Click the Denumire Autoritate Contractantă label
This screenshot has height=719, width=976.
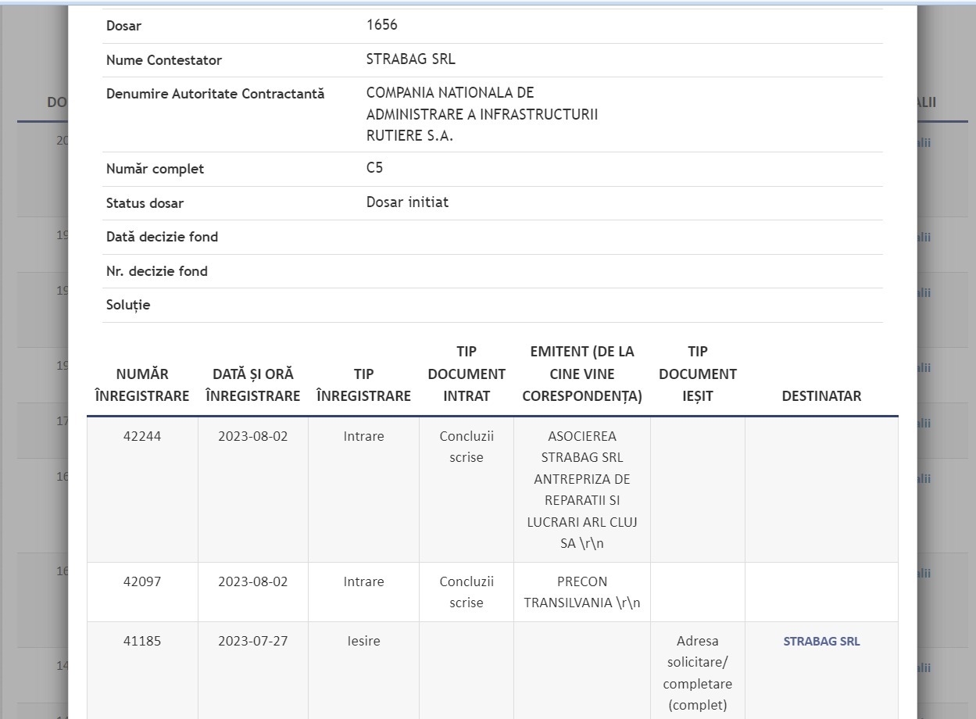coord(215,94)
